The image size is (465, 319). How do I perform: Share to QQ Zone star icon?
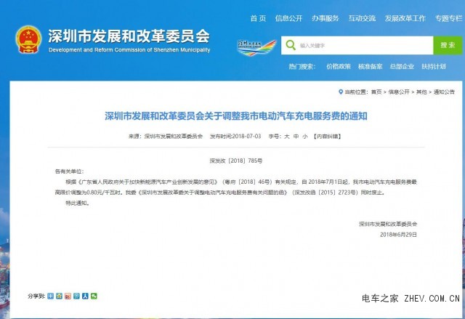tap(60, 296)
